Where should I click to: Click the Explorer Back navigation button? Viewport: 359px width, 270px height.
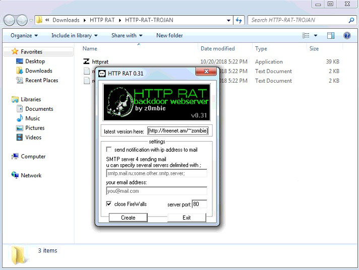(x=10, y=20)
